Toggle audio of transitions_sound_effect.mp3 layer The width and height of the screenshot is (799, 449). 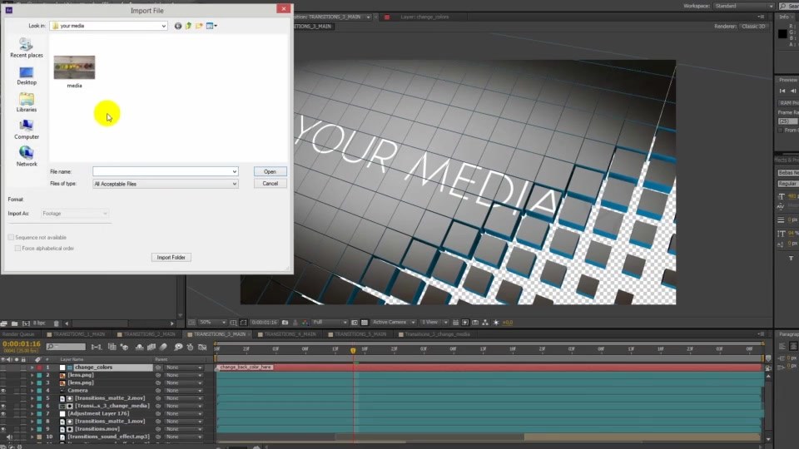point(9,437)
